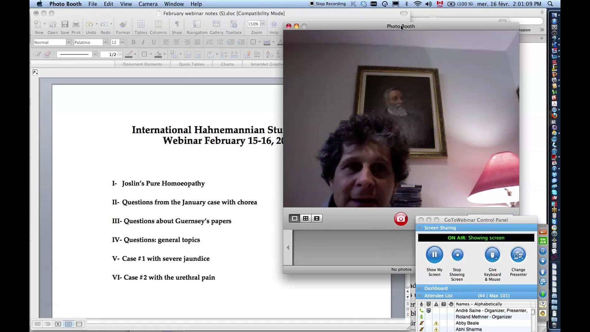
Task: Click Change Presenter in GoToWebinar
Action: [x=518, y=255]
